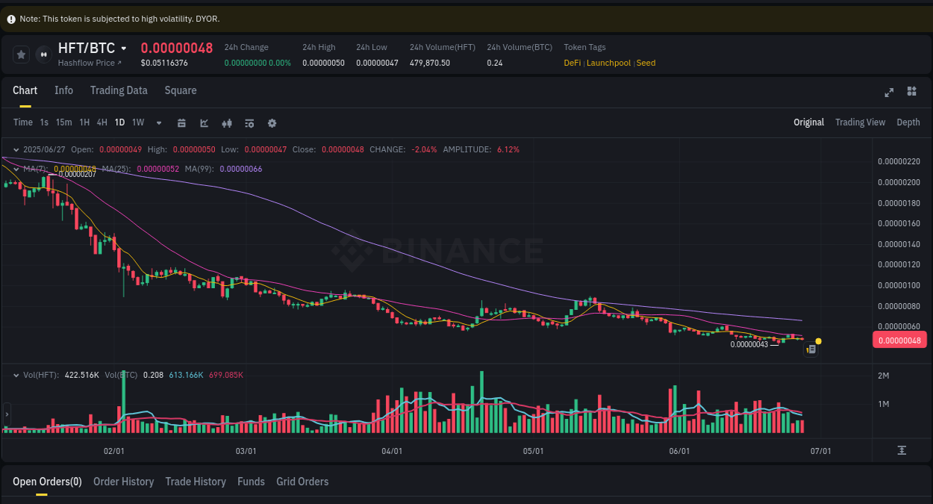Click the order info icon near latest candle

[811, 349]
